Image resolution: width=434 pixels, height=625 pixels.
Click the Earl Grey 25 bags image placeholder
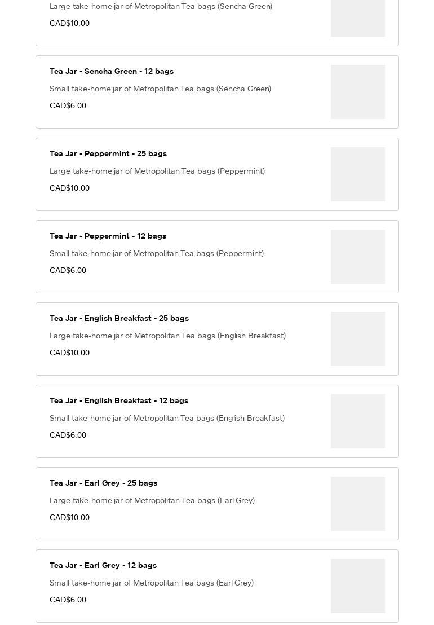(x=357, y=504)
